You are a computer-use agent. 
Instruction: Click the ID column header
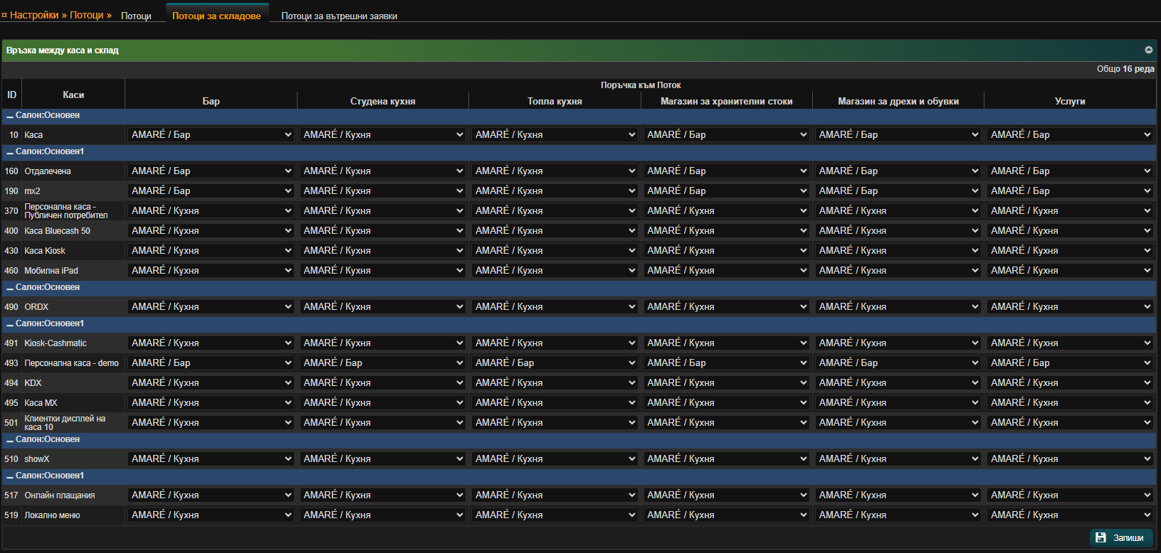(x=11, y=95)
